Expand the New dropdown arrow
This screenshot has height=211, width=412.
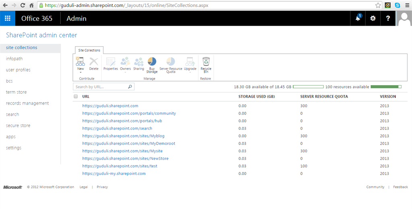coord(80,72)
